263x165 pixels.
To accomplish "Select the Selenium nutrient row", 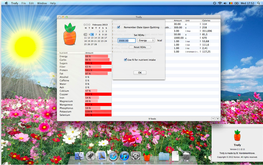I will pos(84,115).
